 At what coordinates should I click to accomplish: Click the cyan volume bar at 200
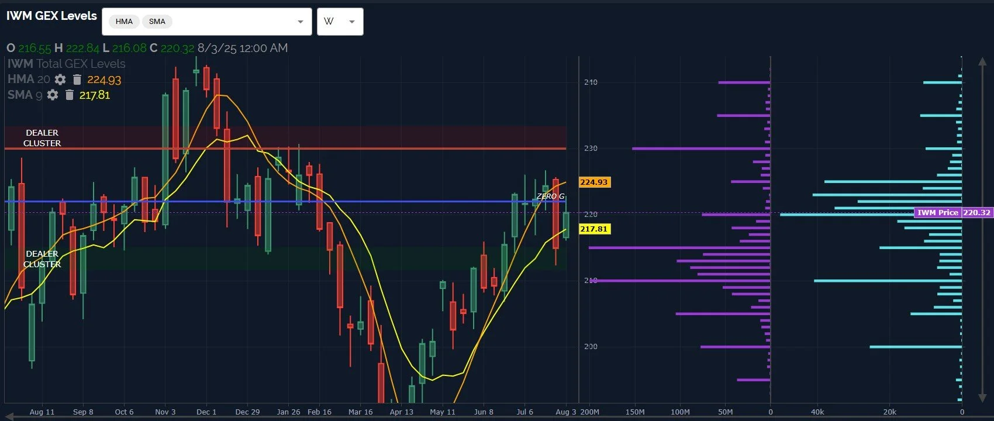pos(916,347)
